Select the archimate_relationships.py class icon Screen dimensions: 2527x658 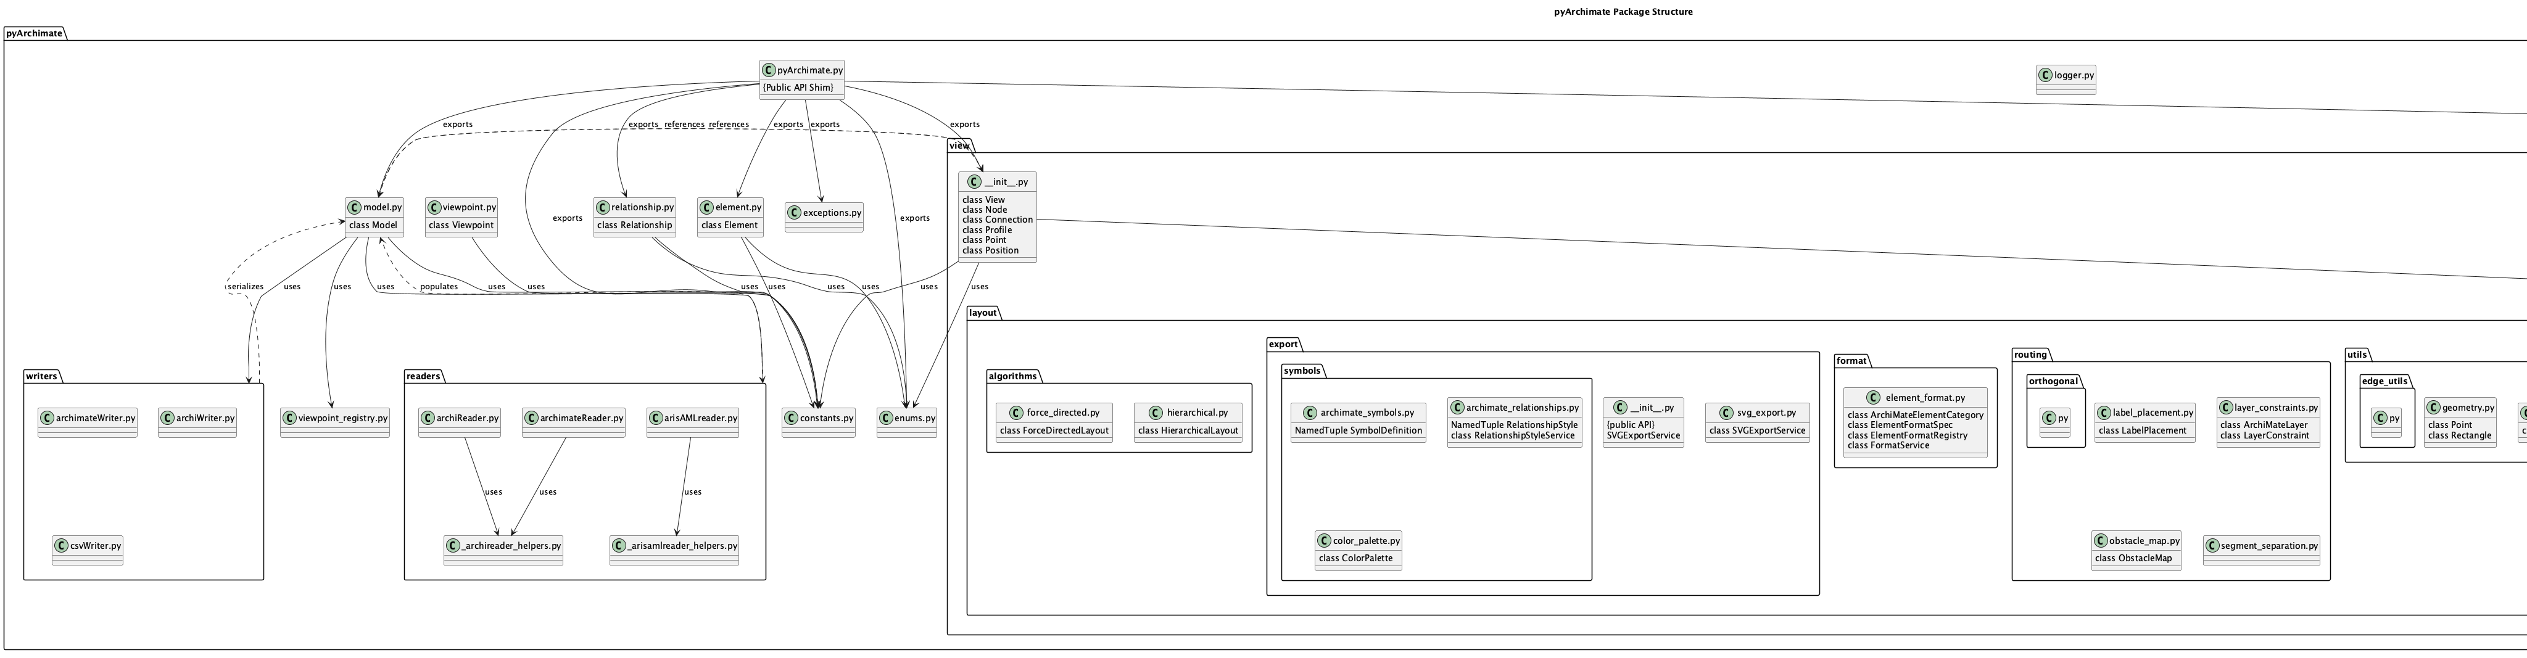[x=1458, y=408]
